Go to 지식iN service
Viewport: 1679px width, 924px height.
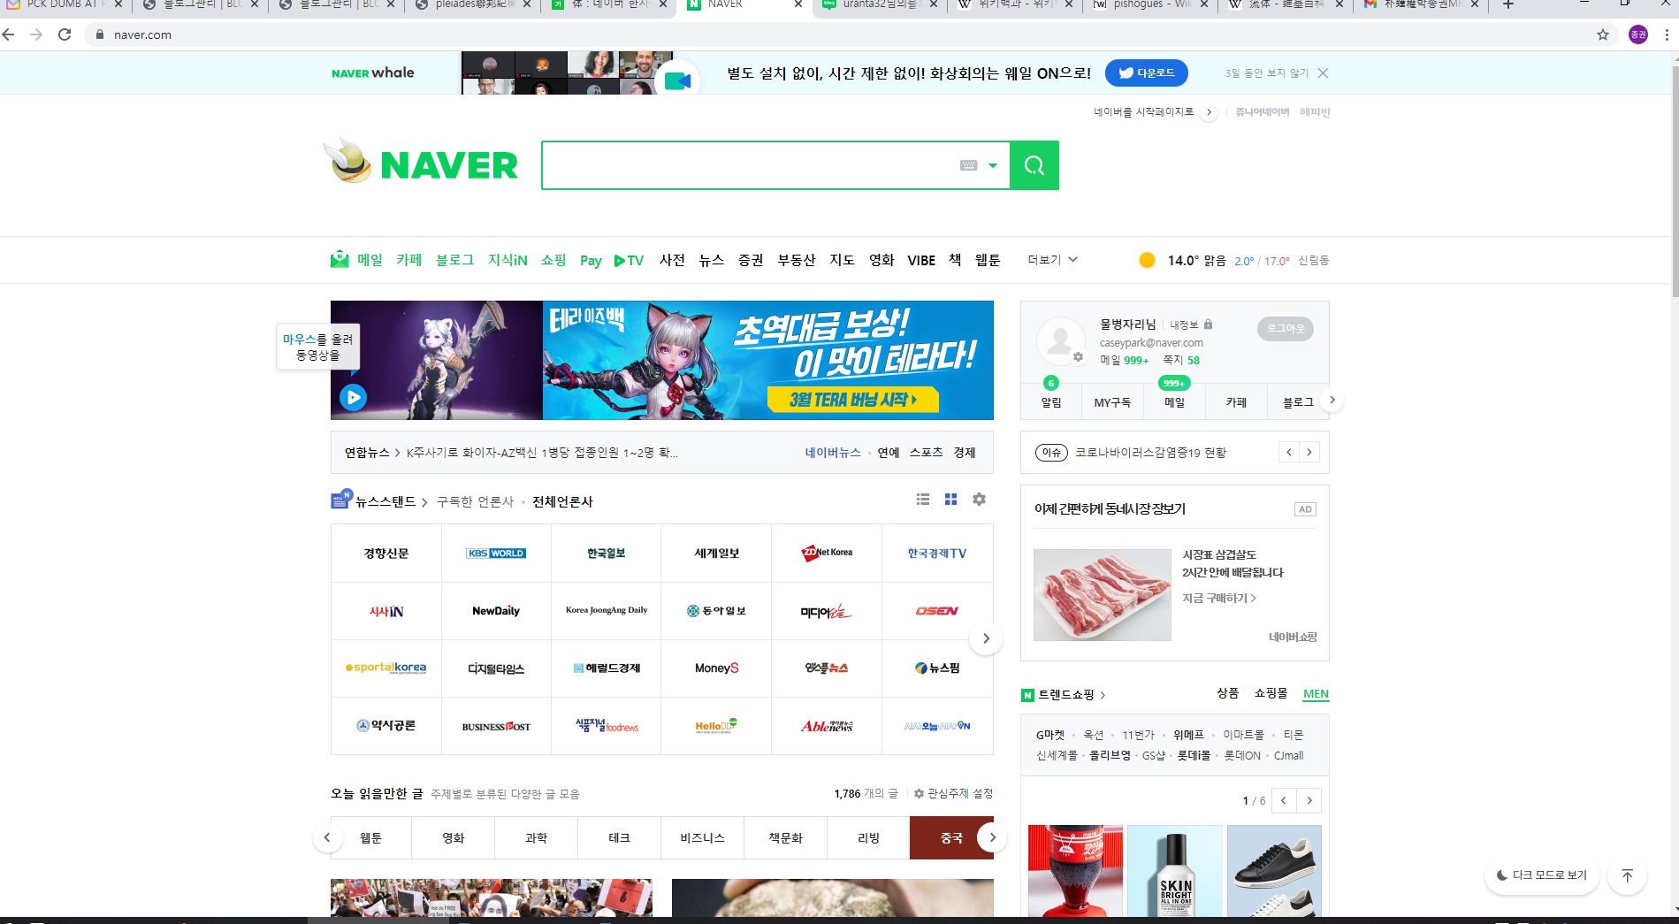508,260
